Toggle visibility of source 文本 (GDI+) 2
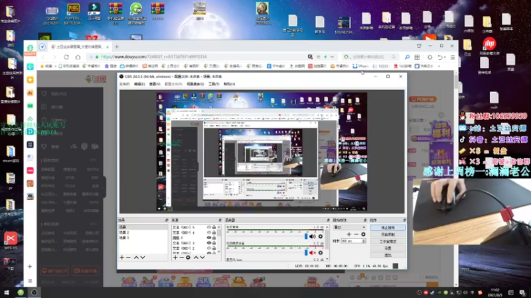This screenshot has height=298, width=531. [209, 248]
